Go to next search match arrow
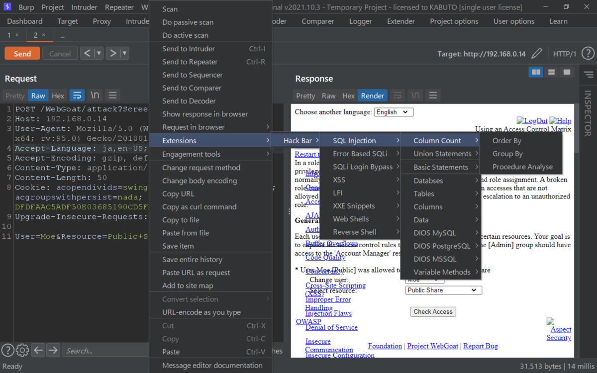Screen dimensions: 597x373 coord(53,351)
